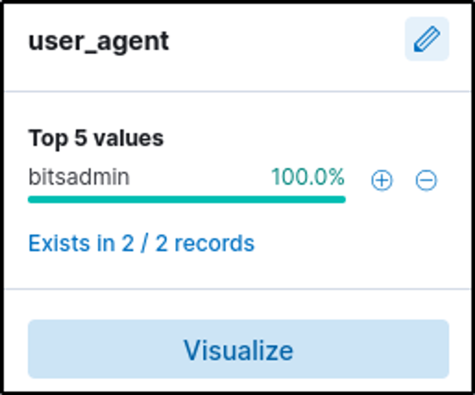Exclude the bitsadmin value from results

click(426, 180)
